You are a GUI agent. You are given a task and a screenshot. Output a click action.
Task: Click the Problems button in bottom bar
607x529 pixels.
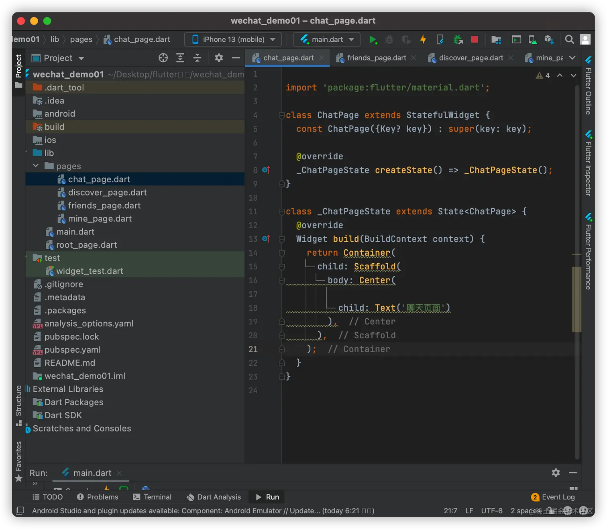[98, 497]
